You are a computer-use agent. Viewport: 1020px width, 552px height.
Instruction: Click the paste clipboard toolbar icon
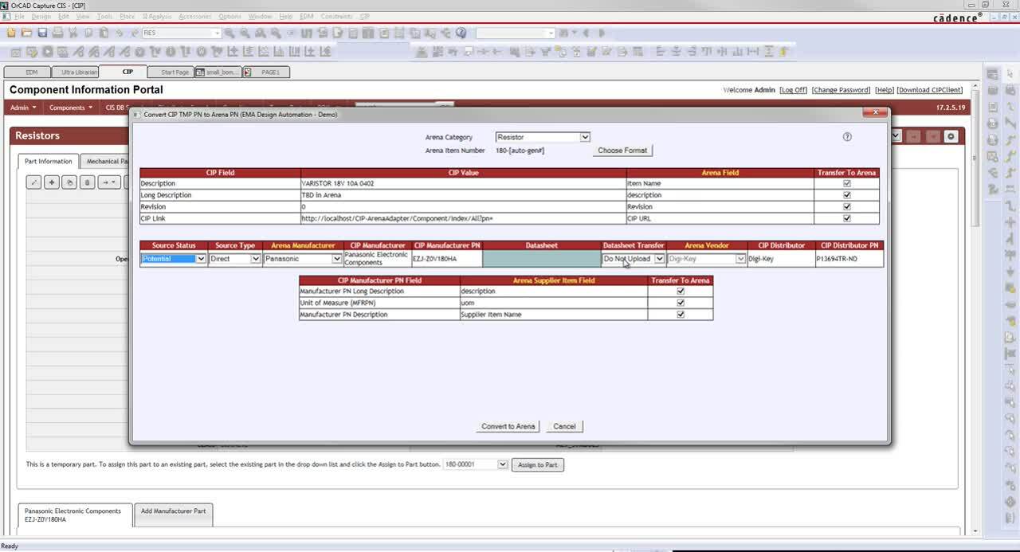point(103,33)
